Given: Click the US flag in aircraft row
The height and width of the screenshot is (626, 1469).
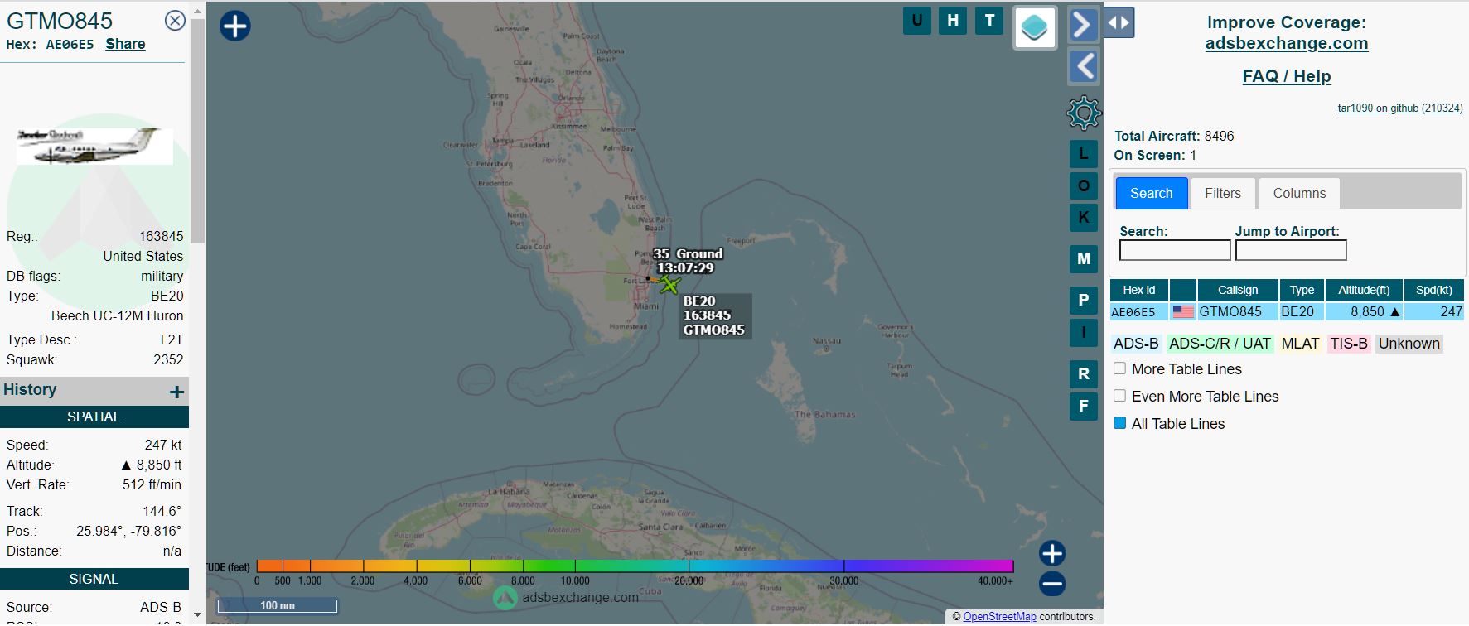Looking at the screenshot, I should (x=1183, y=312).
